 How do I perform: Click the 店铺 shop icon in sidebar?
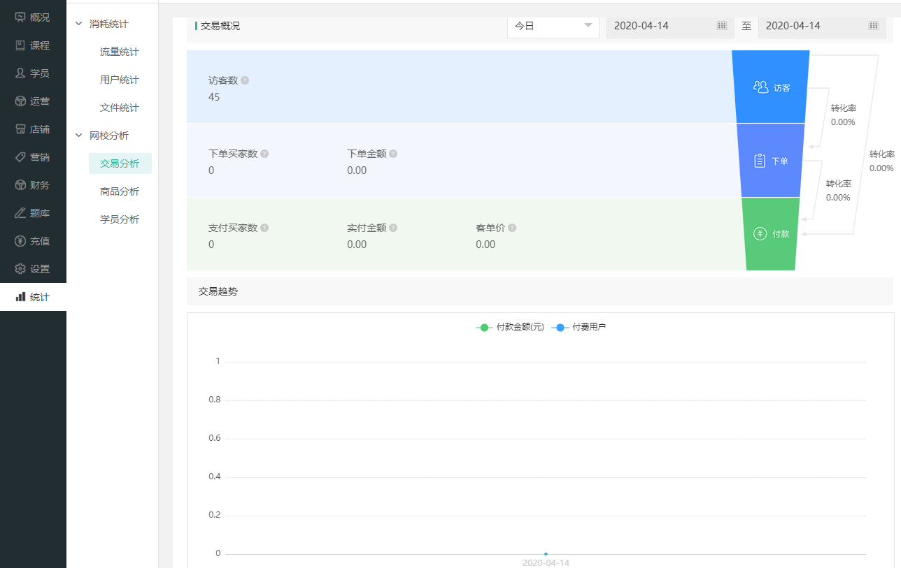click(20, 129)
